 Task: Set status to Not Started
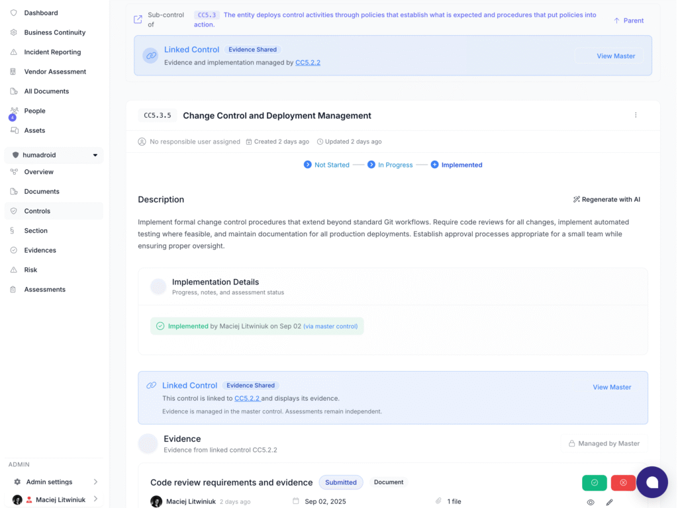326,165
